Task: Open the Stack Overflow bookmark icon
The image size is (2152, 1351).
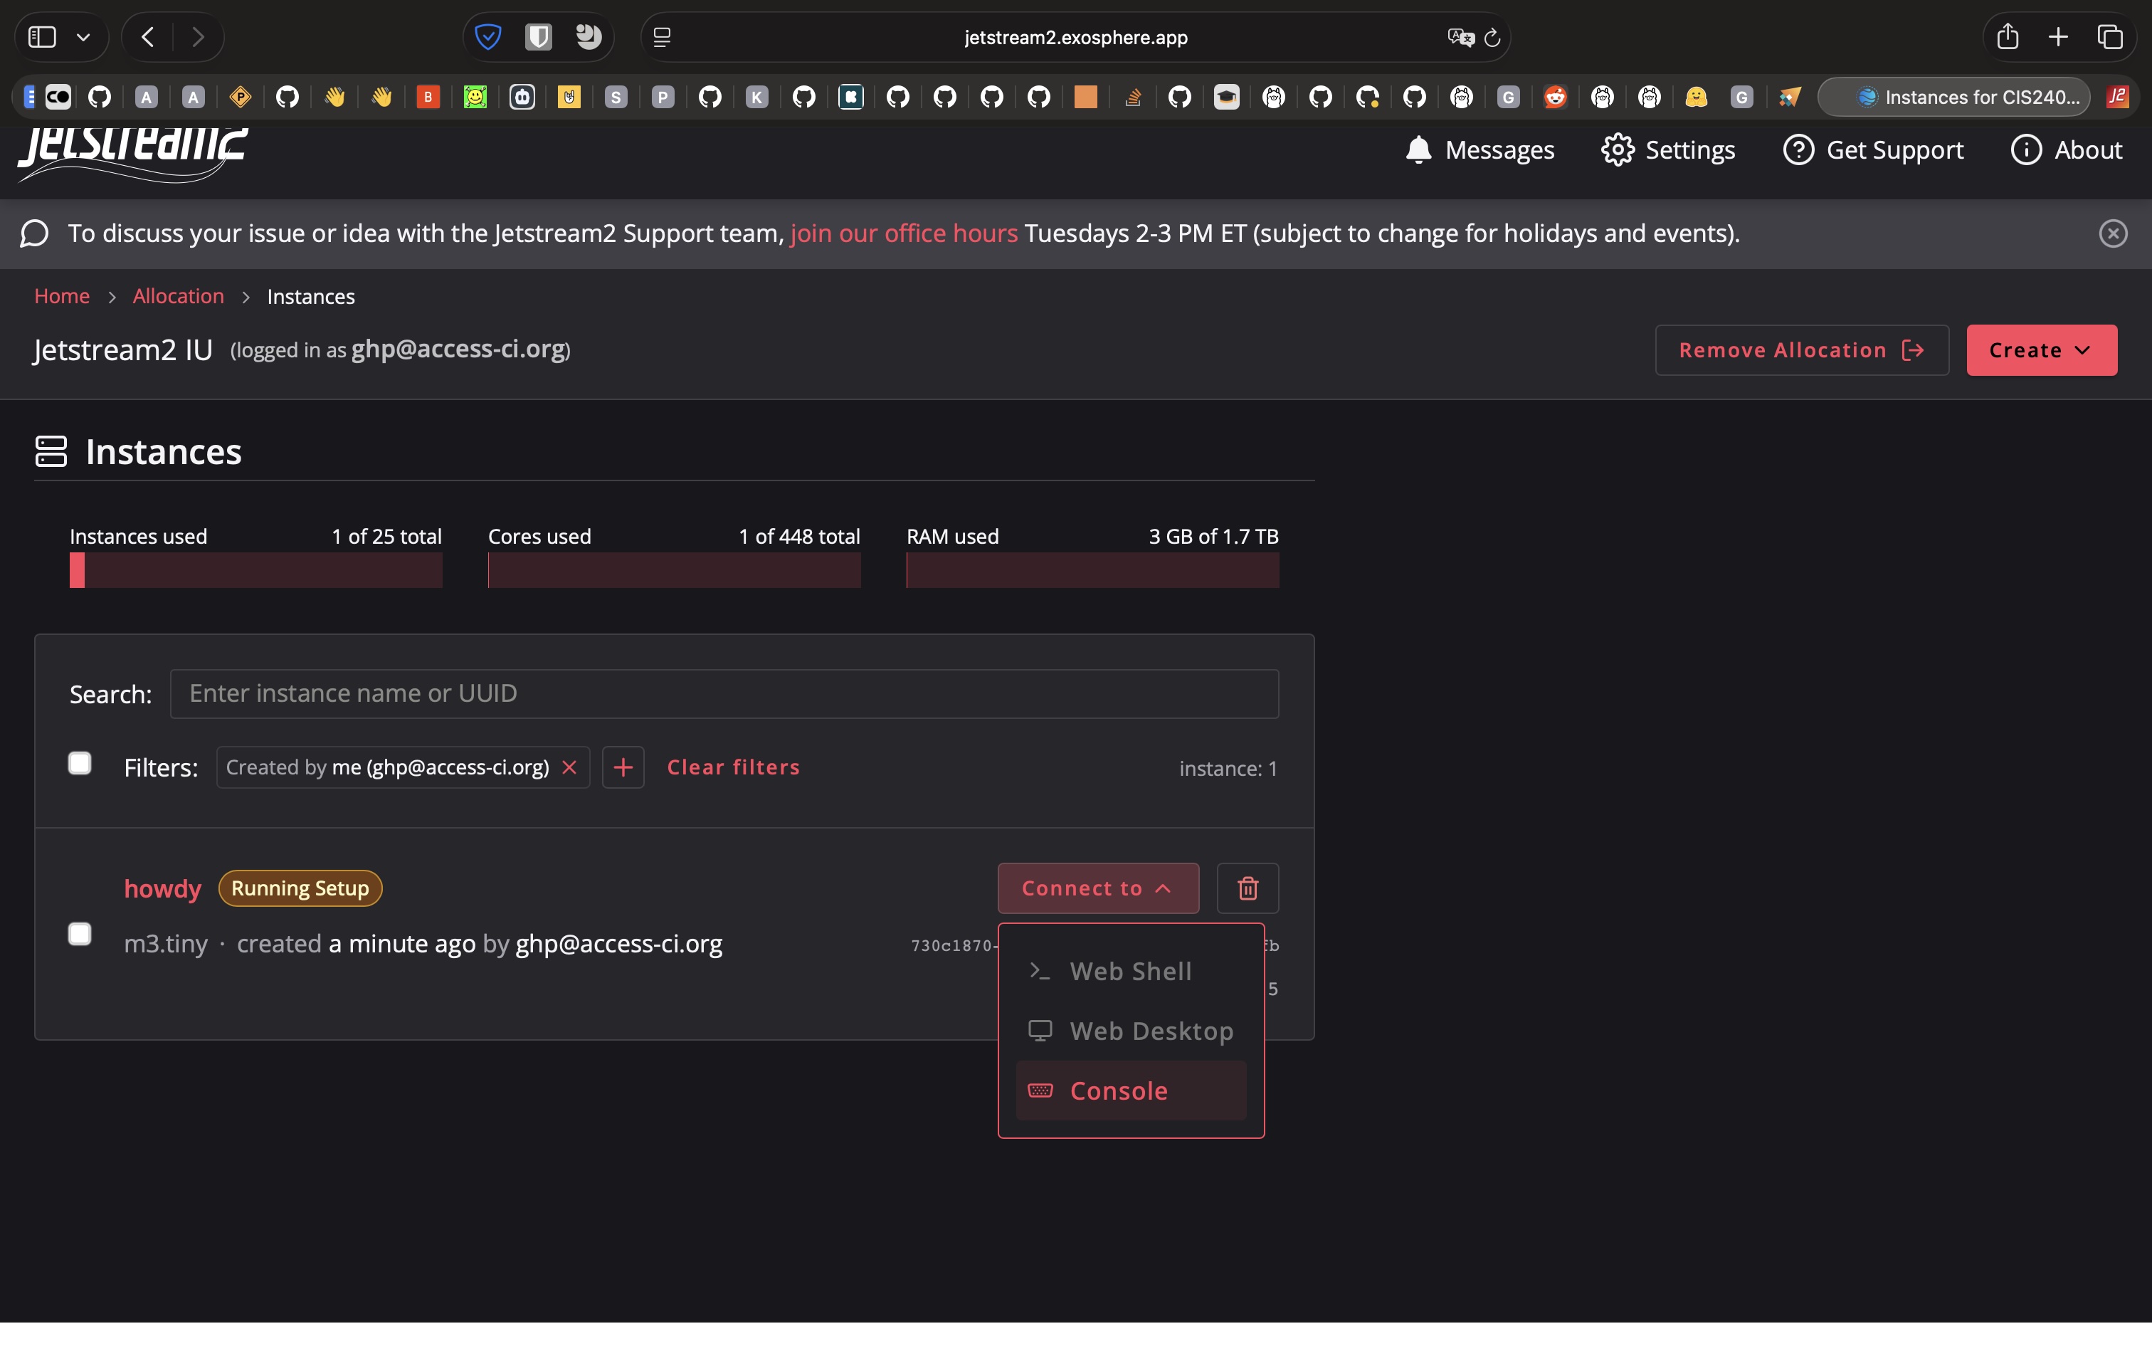Action: 1133,97
